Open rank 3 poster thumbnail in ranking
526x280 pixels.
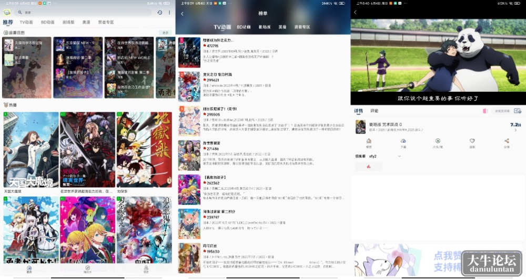189,121
